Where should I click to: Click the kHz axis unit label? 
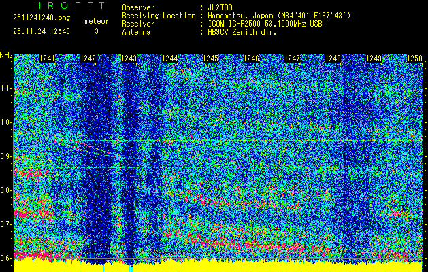pos(6,55)
